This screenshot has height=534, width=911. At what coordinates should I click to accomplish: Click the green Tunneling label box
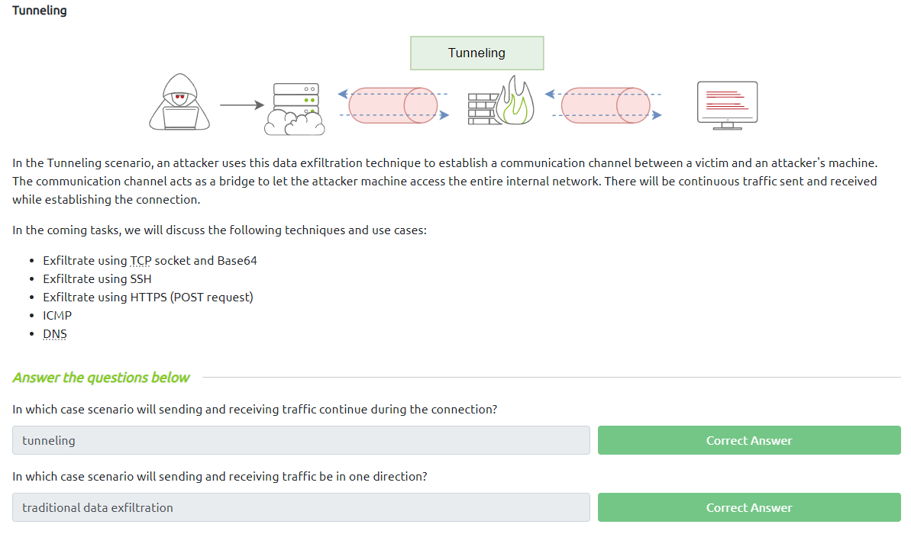(x=476, y=53)
